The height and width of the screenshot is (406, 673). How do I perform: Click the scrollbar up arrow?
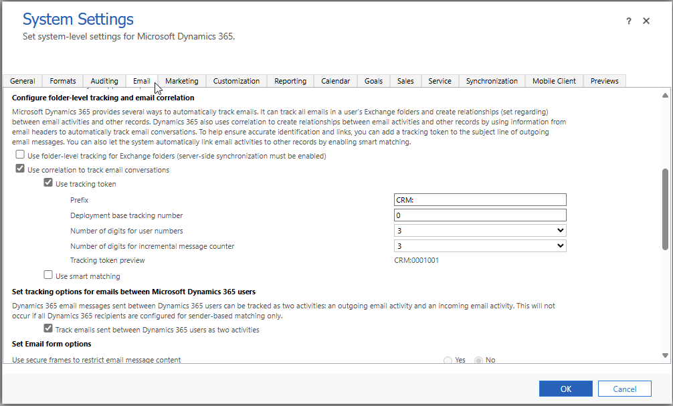(x=665, y=95)
